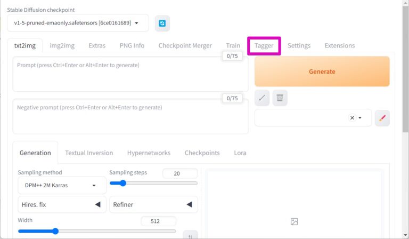Click the image placeholder icon in output
The width and height of the screenshot is (409, 239).
point(295,221)
